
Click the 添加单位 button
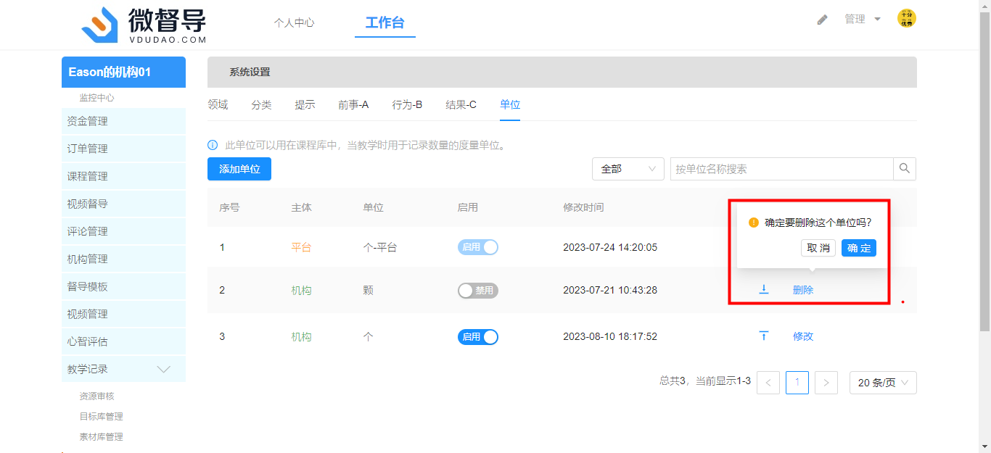coord(239,169)
